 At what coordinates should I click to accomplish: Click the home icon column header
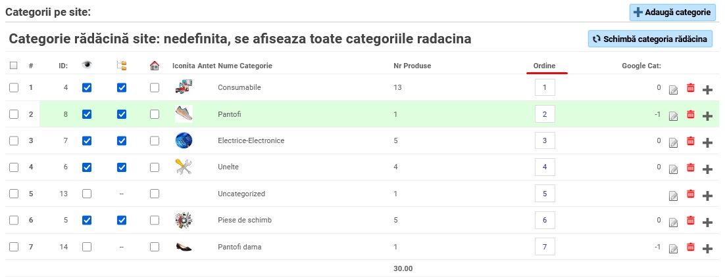(155, 66)
